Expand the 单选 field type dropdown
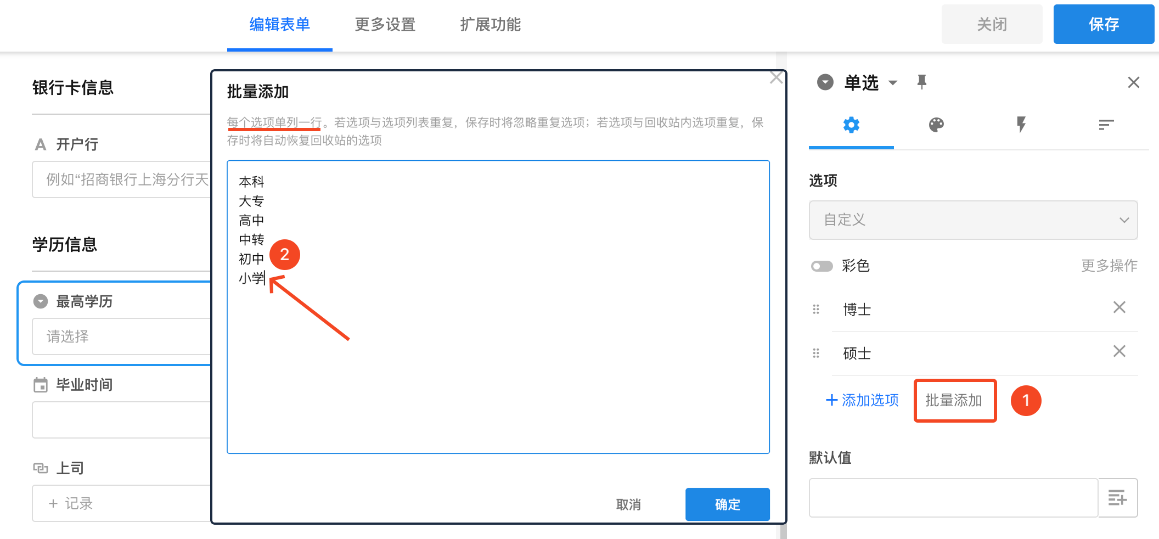The width and height of the screenshot is (1159, 539). [893, 83]
